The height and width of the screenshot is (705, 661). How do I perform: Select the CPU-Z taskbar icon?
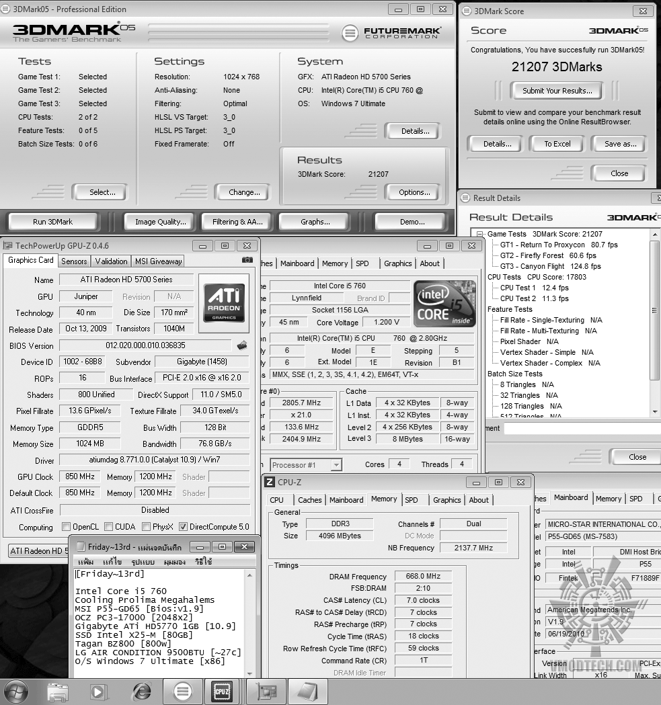coord(222,692)
